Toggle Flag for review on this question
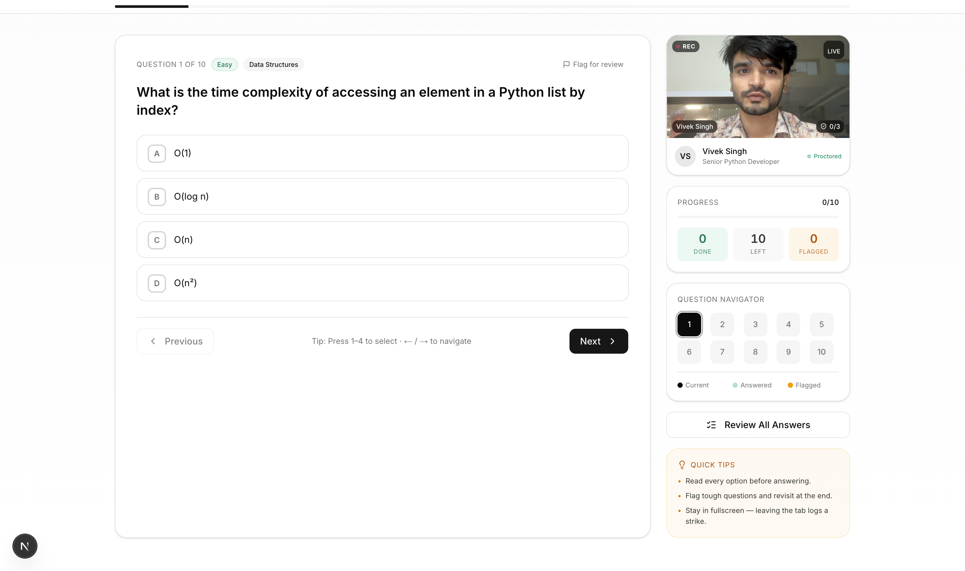965x571 pixels. coord(593,64)
